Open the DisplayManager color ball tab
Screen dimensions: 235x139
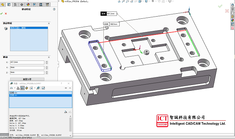click(x=28, y=5)
